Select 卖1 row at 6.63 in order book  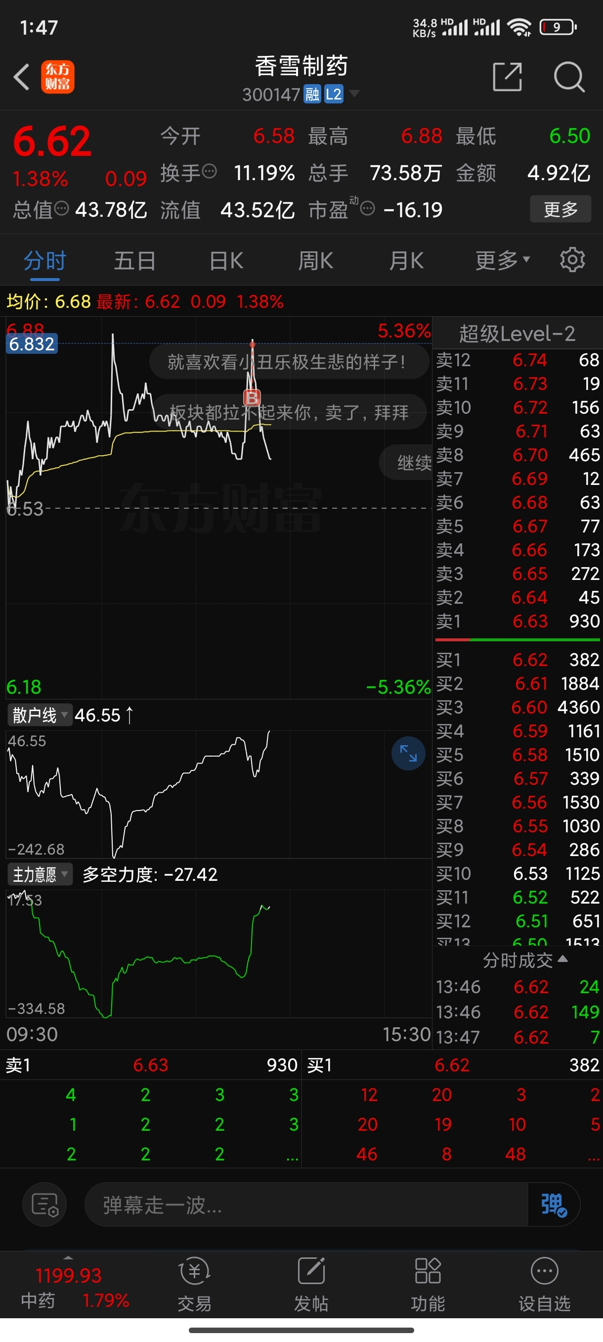click(517, 621)
